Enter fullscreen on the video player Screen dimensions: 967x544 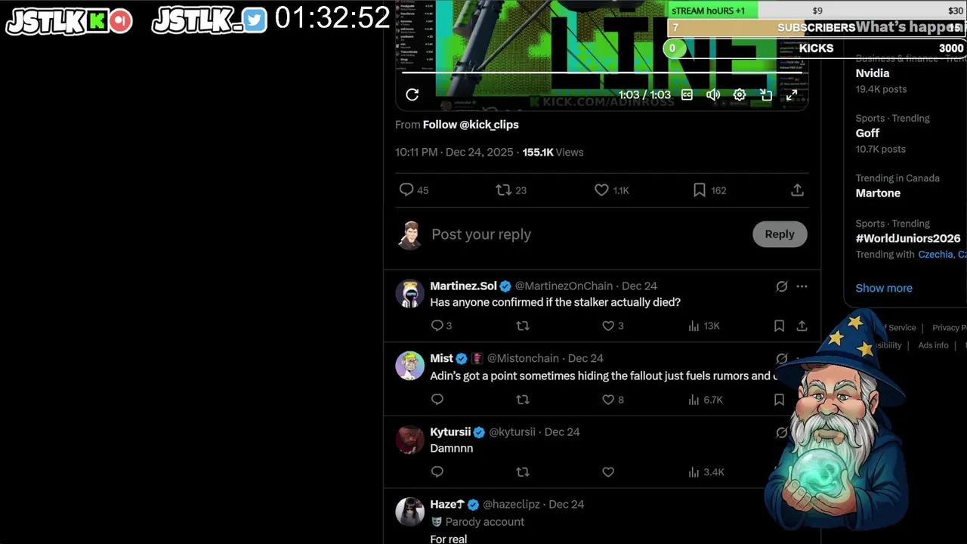(792, 94)
